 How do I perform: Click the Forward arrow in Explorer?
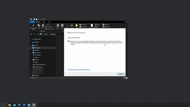[34, 34]
